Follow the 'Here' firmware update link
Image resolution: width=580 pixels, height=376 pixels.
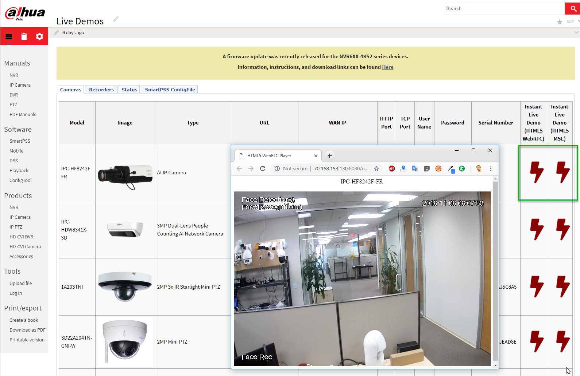387,67
